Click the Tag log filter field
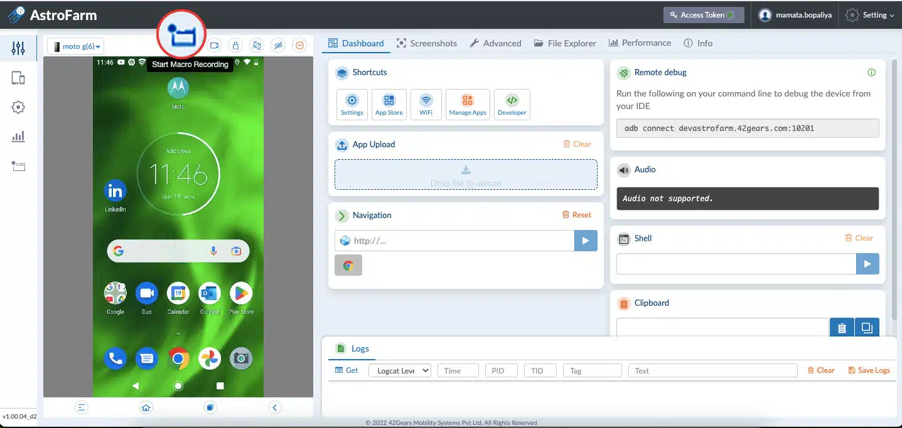The height and width of the screenshot is (428, 902). pos(593,370)
